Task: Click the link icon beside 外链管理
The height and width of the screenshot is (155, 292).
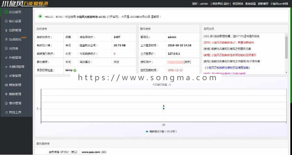Action: point(6,58)
